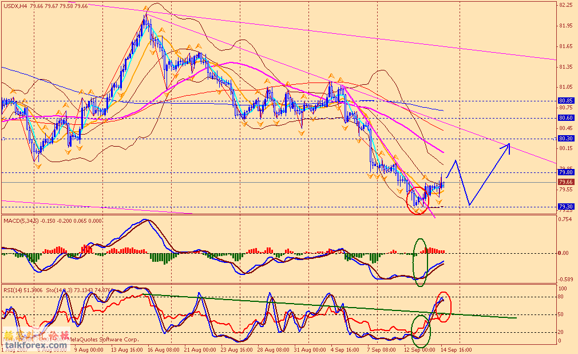Click the red 79.66 current price tag
The image size is (578, 354).
pos(566,182)
